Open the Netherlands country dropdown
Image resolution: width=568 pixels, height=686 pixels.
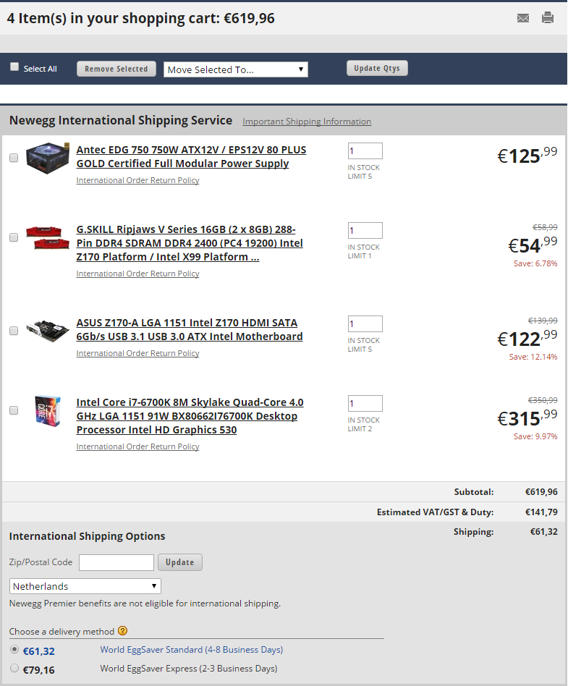point(85,586)
